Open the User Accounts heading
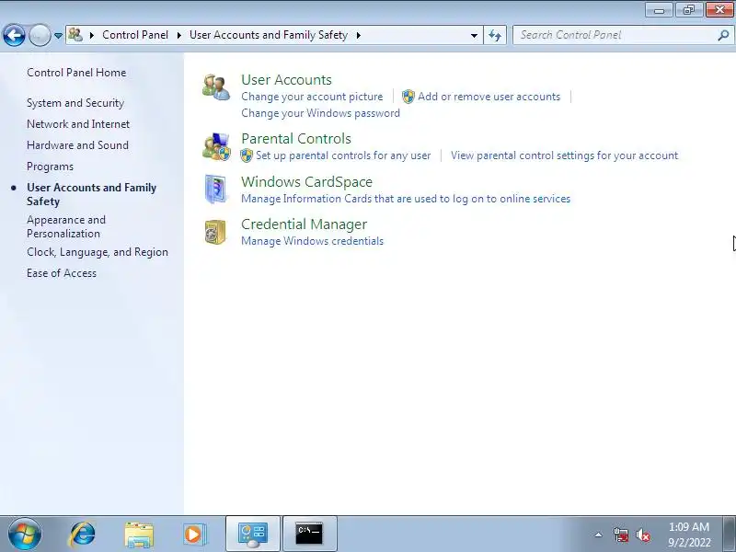 (x=286, y=80)
